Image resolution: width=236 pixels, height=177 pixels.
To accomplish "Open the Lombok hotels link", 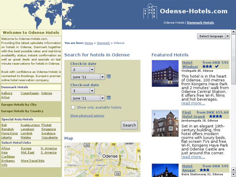I will (27, 133).
